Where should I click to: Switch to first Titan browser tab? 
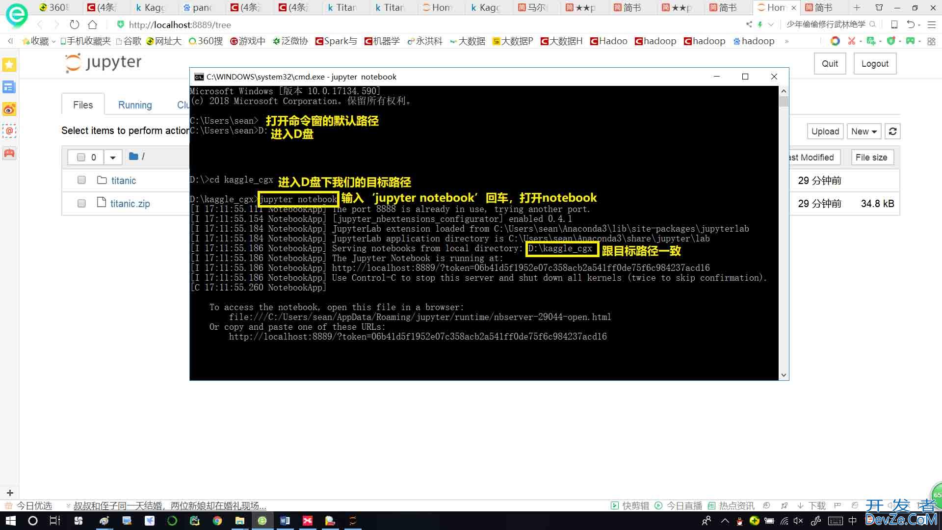pos(342,7)
